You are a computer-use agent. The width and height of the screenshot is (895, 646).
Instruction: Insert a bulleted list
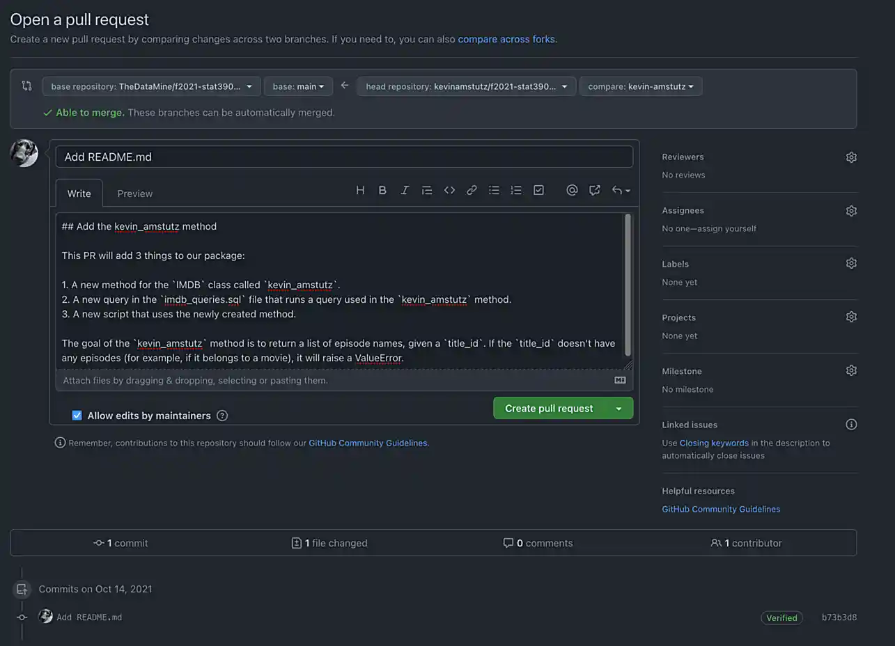[x=494, y=189]
